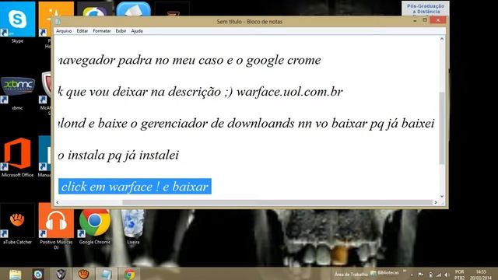The width and height of the screenshot is (498, 280).
Task: Click the vertical scrollbar down arrow
Action: (442, 196)
